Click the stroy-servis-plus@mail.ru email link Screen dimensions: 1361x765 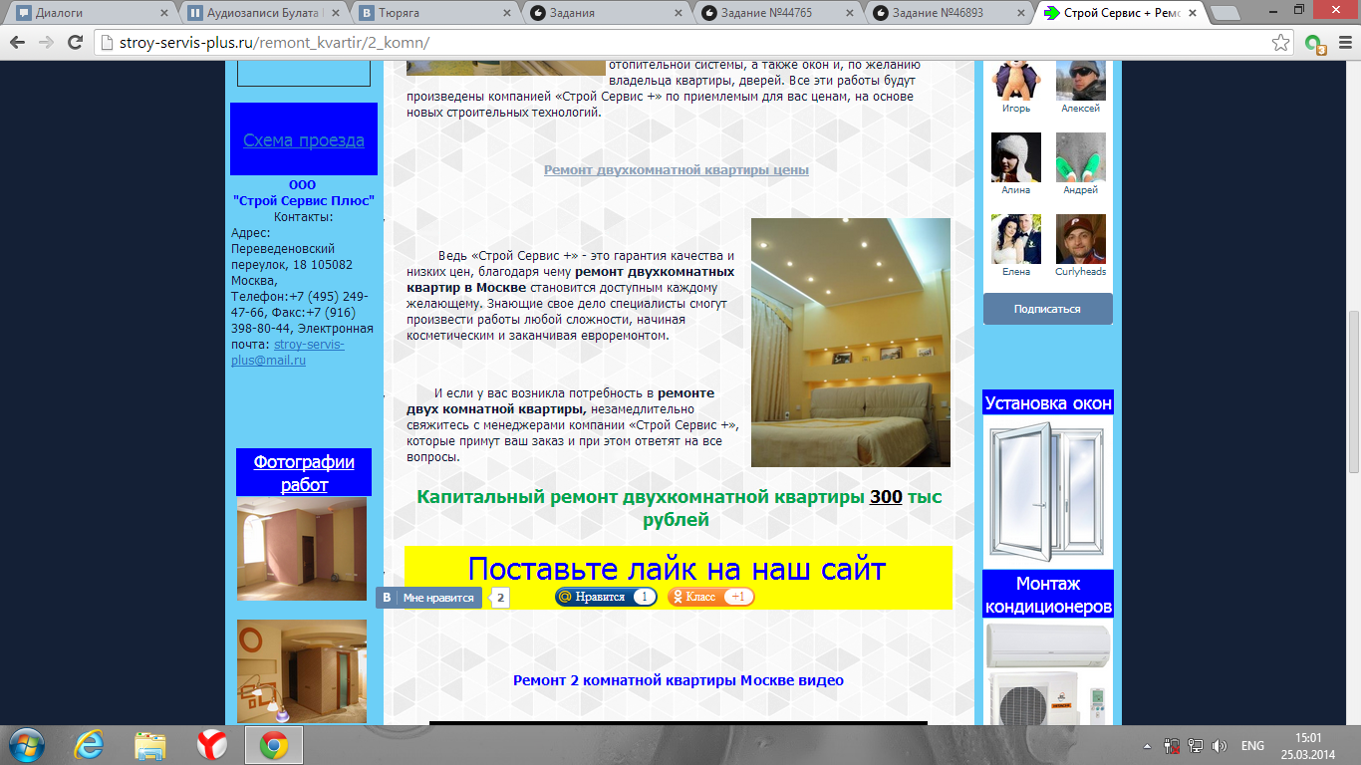[x=288, y=352]
